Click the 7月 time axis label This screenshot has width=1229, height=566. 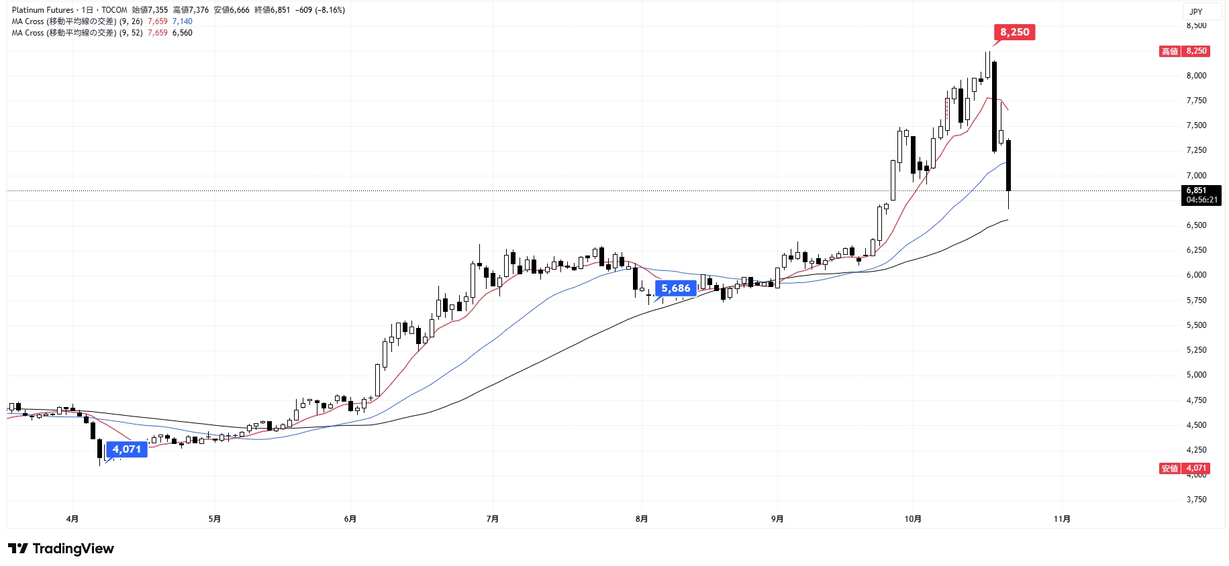[493, 519]
